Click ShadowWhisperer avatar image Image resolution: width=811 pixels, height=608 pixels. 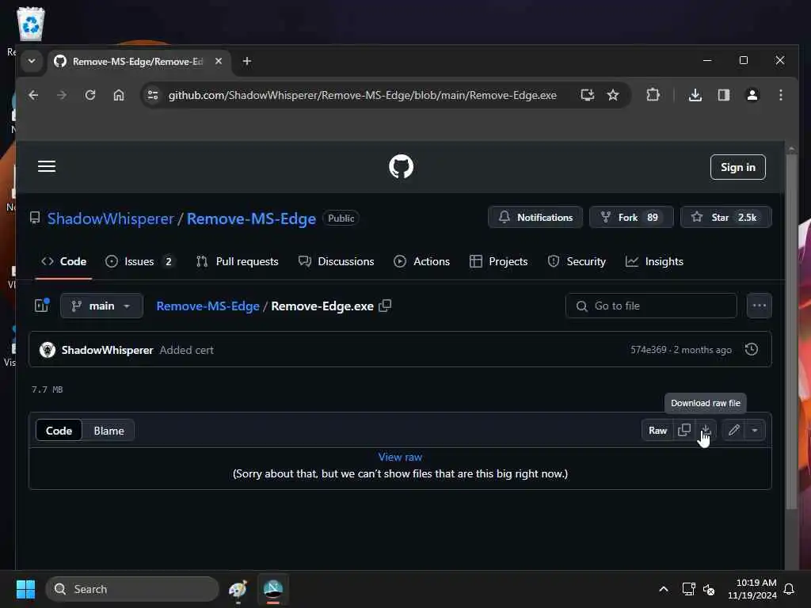[48, 350]
